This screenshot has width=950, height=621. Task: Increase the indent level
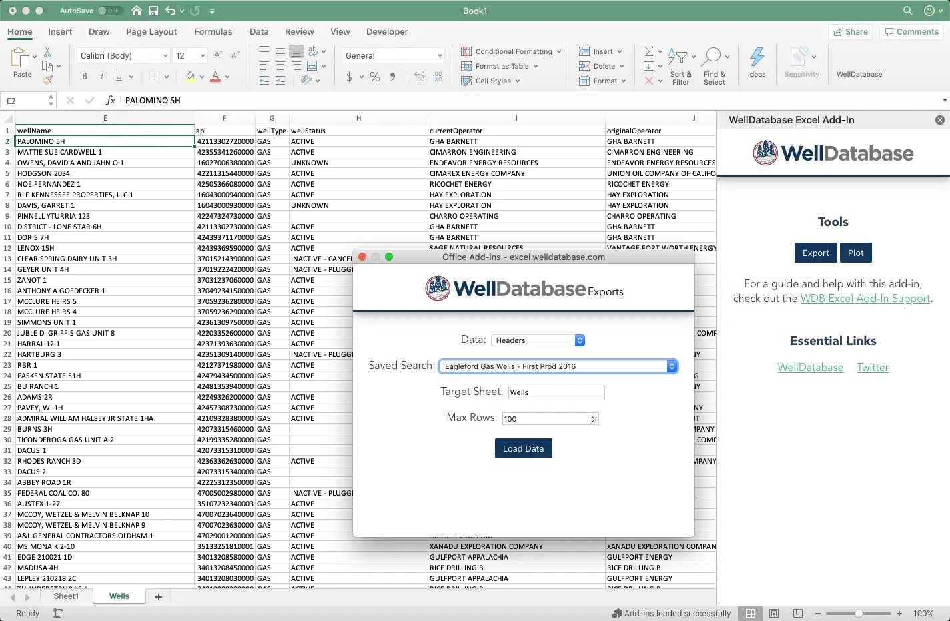pyautogui.click(x=280, y=80)
